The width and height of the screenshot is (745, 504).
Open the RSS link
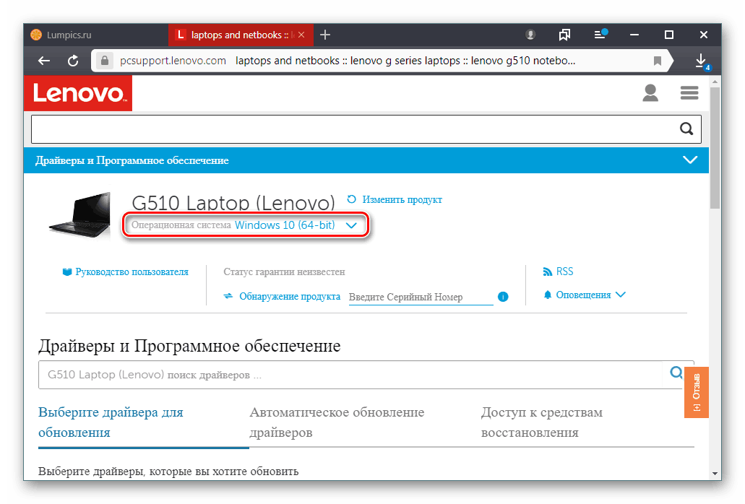coord(564,271)
